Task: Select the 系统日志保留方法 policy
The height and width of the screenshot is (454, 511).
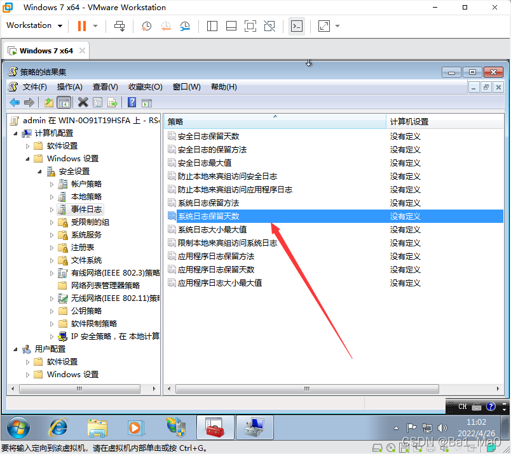Action: 208,203
